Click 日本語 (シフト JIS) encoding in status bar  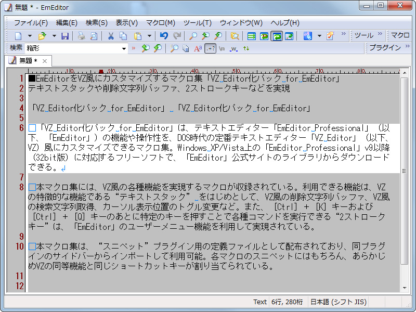coord(339,302)
